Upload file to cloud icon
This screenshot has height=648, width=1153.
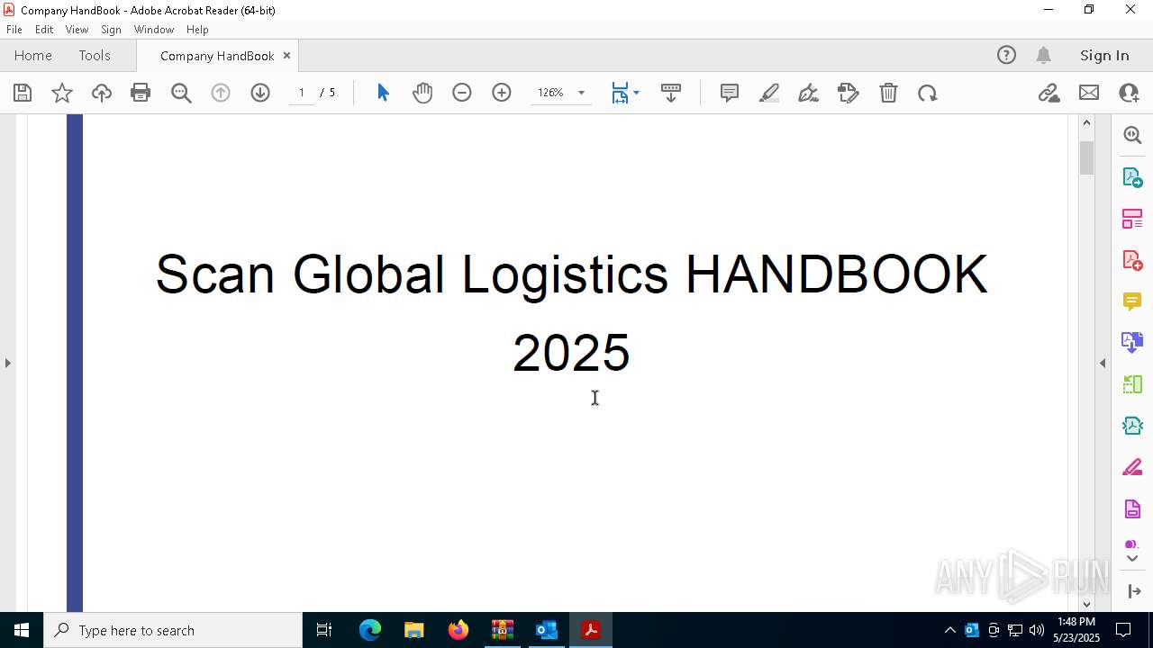[102, 93]
